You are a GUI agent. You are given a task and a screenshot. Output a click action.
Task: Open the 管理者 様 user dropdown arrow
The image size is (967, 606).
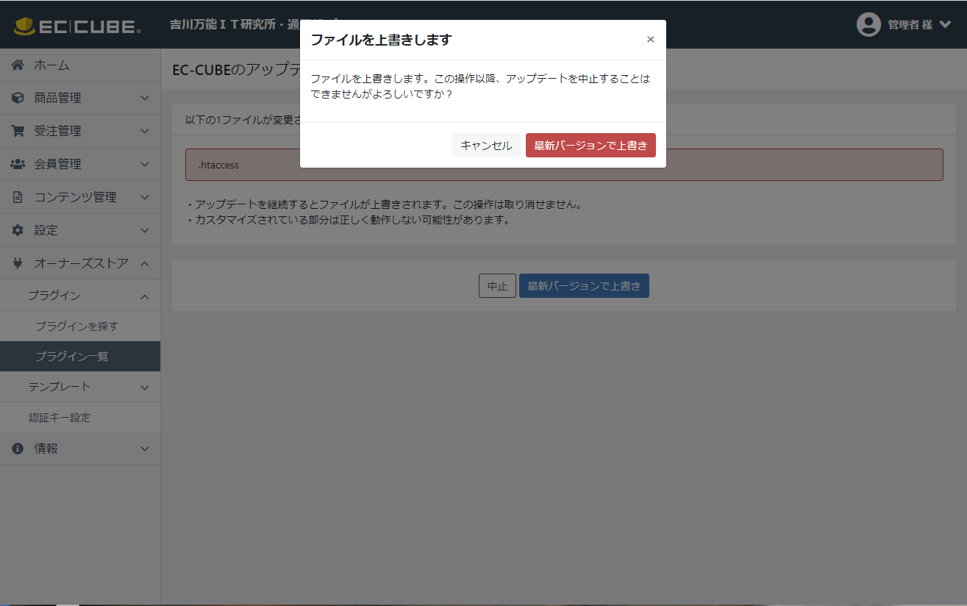(945, 24)
